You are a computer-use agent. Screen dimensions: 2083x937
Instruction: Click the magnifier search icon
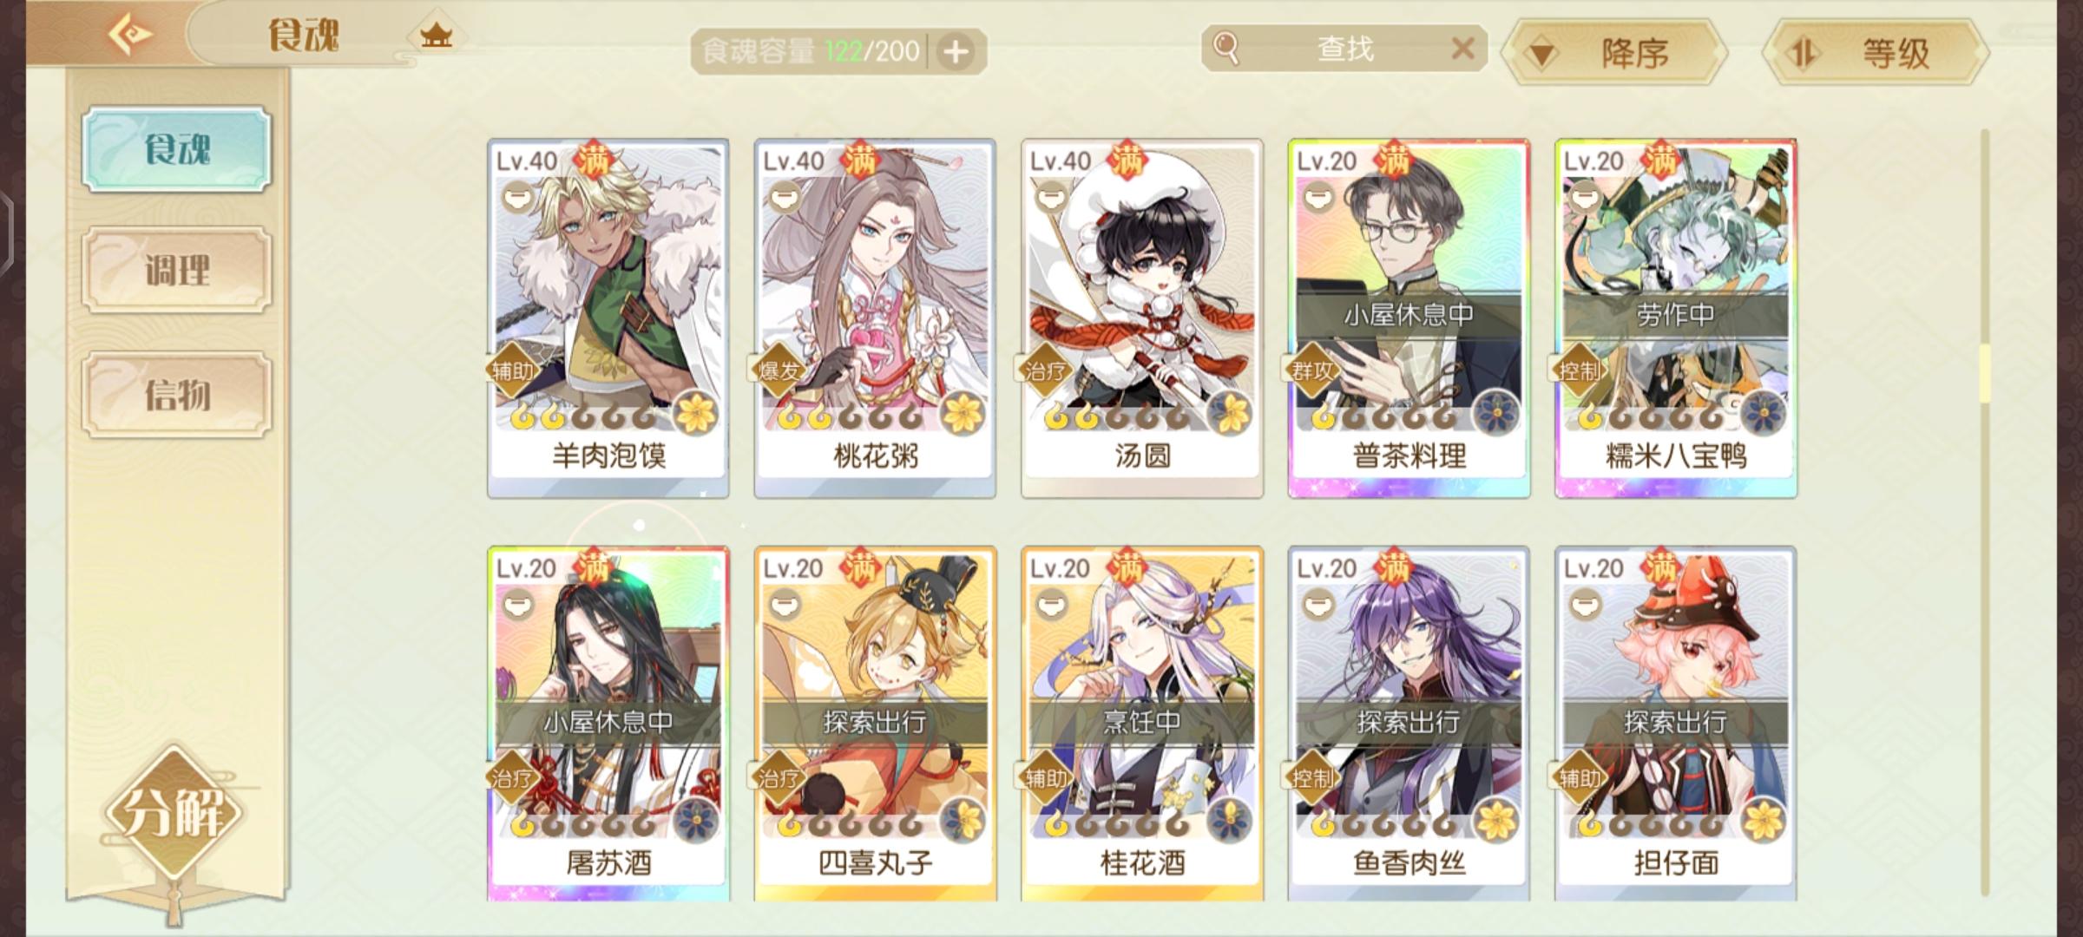point(1225,49)
